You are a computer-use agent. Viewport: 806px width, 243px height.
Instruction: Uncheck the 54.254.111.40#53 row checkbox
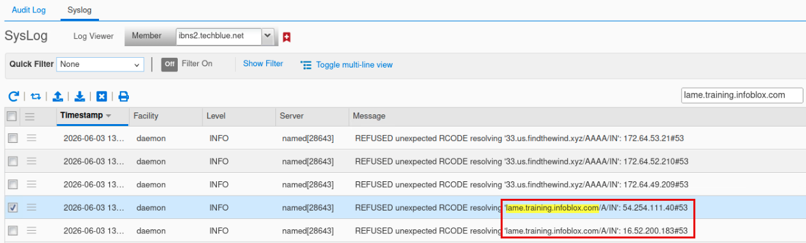coord(12,208)
